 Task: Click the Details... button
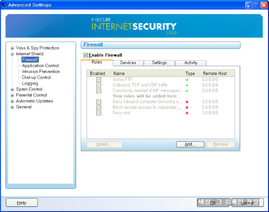point(105,145)
